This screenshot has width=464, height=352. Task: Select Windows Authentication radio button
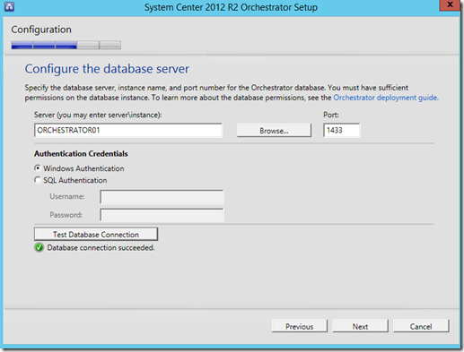click(x=38, y=168)
